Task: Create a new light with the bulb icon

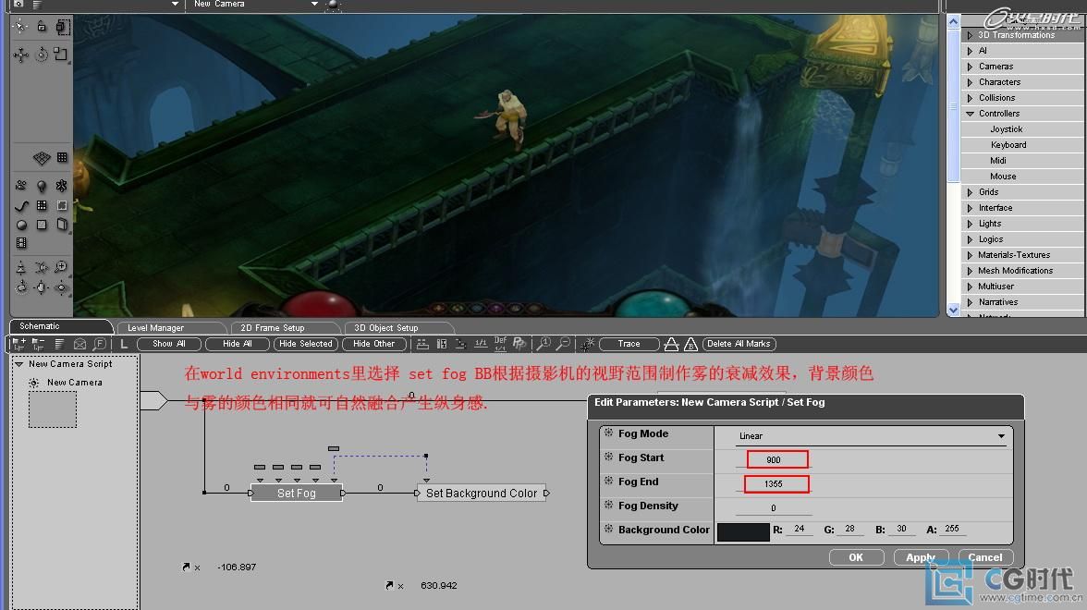Action: 41,186
